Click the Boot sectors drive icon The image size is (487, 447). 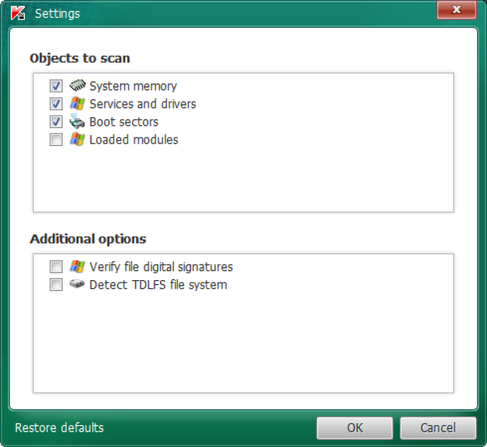(77, 121)
